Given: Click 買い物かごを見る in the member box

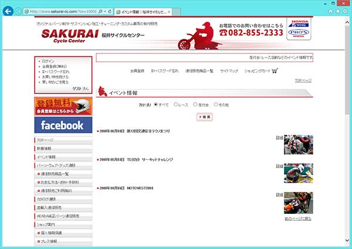Looking at the screenshot, I should 55,82.
